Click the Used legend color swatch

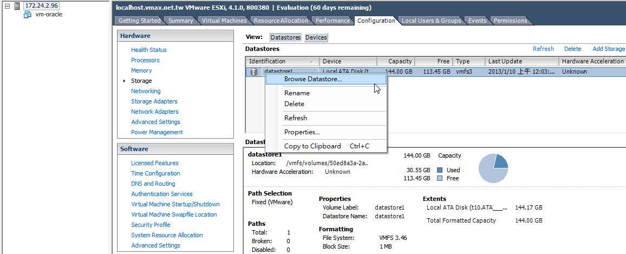tap(440, 170)
